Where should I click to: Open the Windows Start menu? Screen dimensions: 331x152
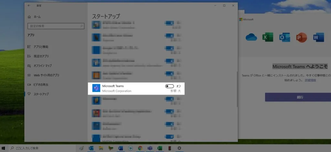3,148
